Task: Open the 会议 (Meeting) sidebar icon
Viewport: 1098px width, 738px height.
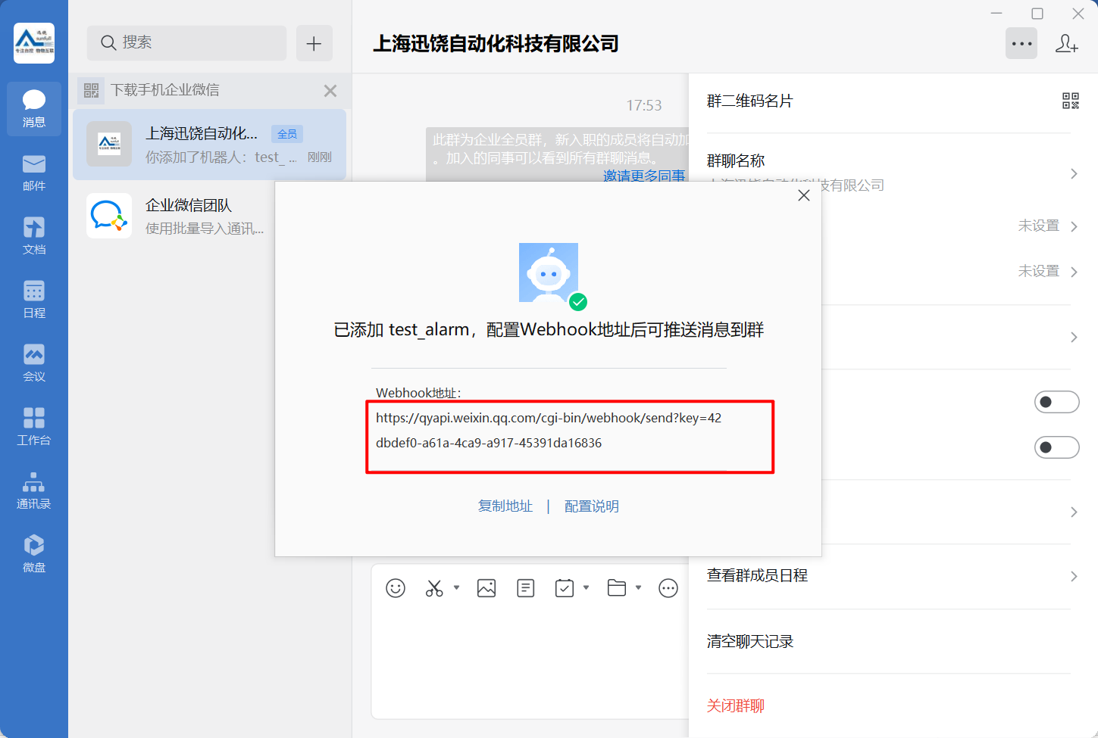Action: click(34, 363)
